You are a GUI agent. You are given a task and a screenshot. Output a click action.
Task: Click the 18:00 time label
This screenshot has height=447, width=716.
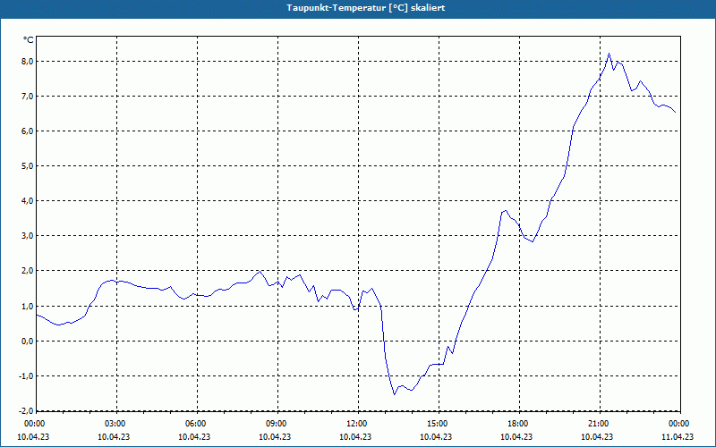(520, 424)
